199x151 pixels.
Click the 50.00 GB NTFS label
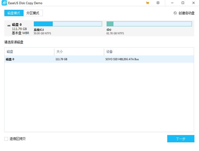42,33
